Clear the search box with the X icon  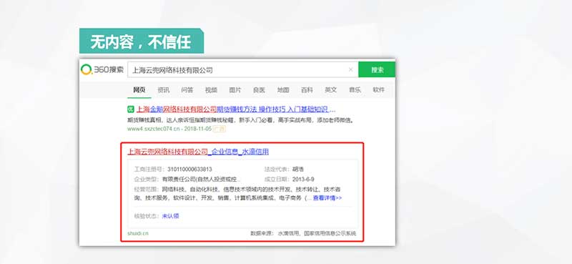(x=350, y=69)
